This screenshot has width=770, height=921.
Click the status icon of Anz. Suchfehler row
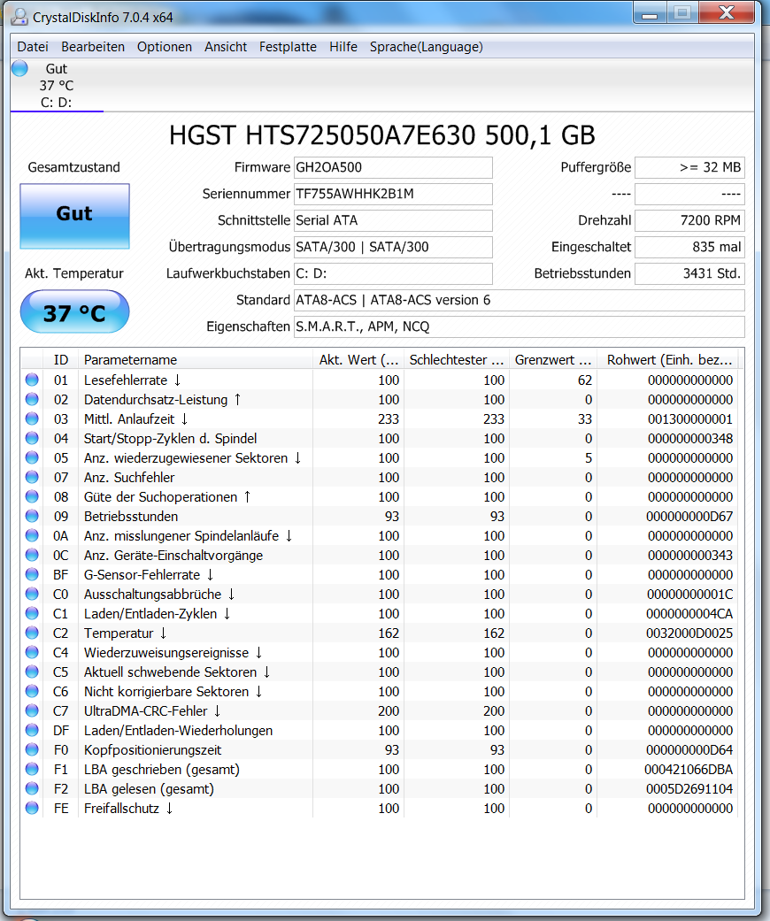[x=32, y=477]
